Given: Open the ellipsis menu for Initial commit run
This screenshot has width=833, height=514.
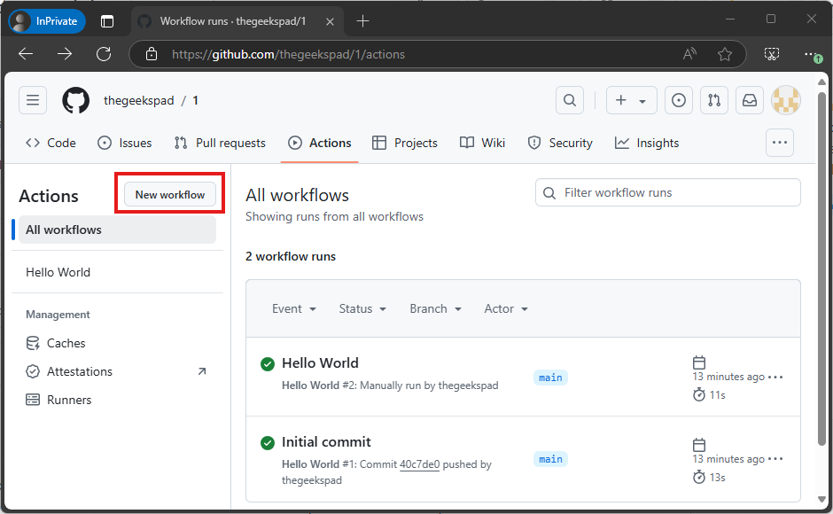Looking at the screenshot, I should [x=775, y=459].
